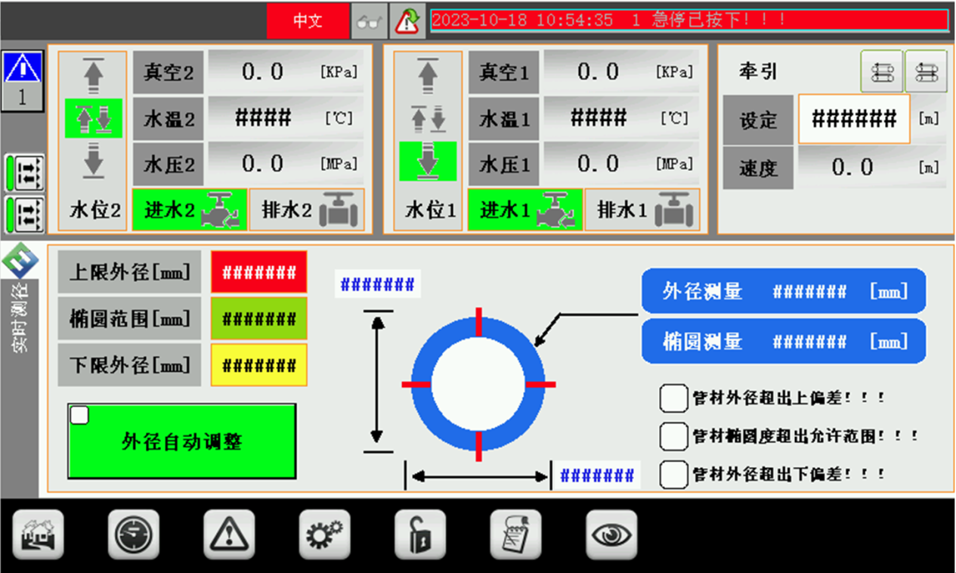
Task: Open the alarm warning page in bottom bar
Action: click(x=229, y=535)
